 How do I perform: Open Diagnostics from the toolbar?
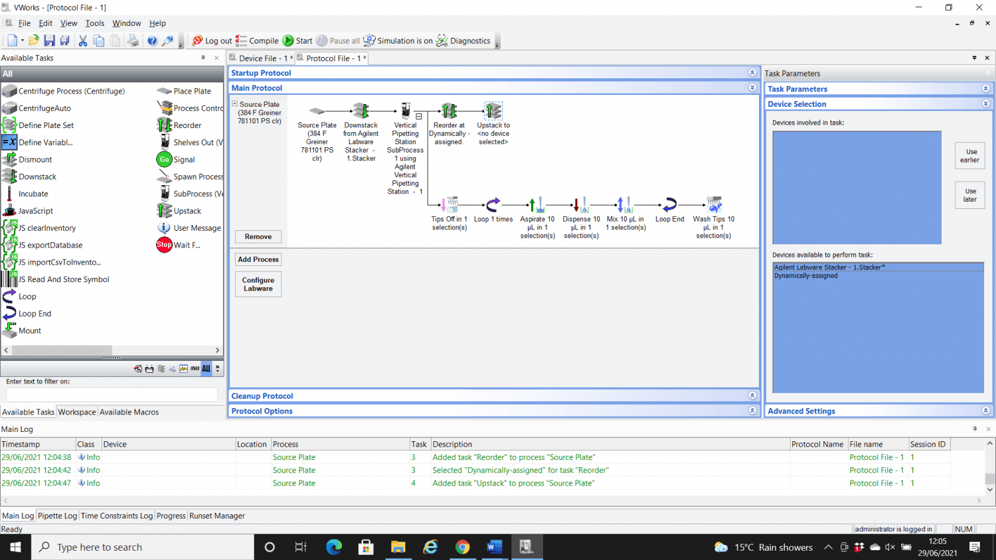[463, 41]
